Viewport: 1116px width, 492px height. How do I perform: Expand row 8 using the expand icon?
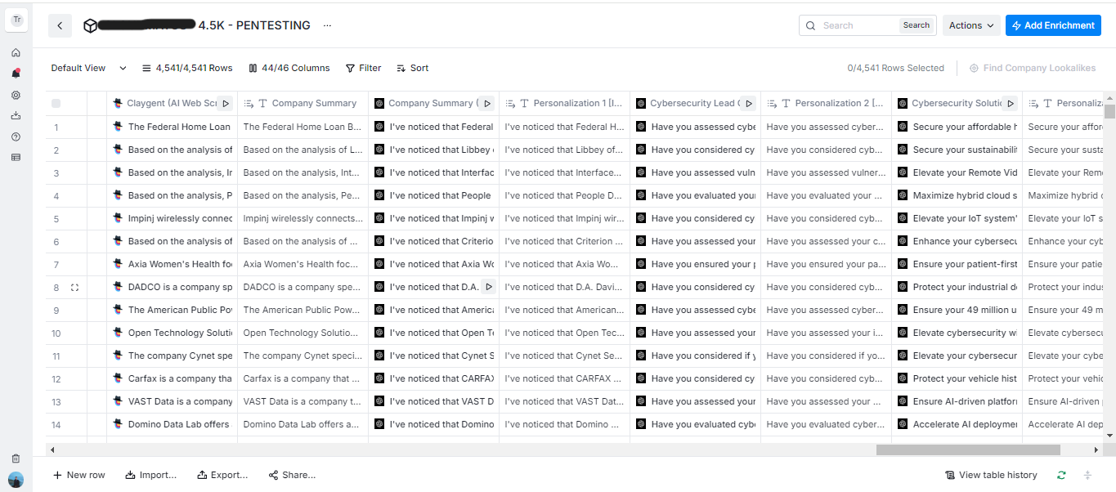[74, 288]
